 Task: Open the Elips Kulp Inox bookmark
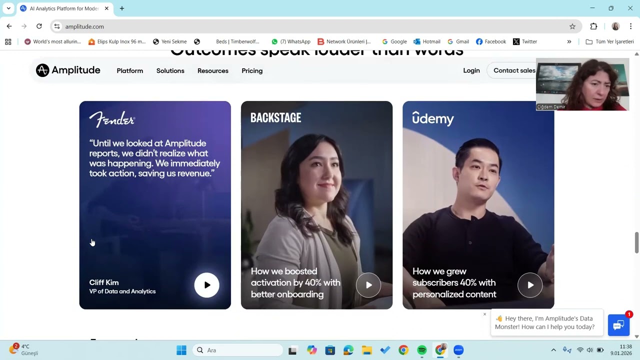tap(117, 41)
